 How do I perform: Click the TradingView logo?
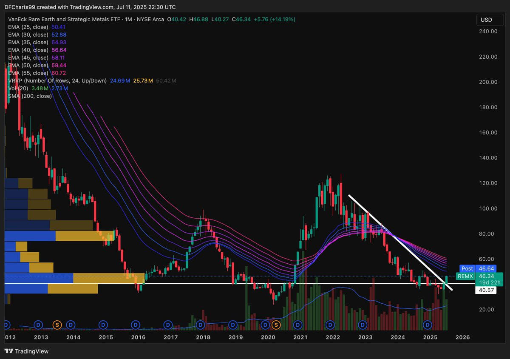coord(27,351)
